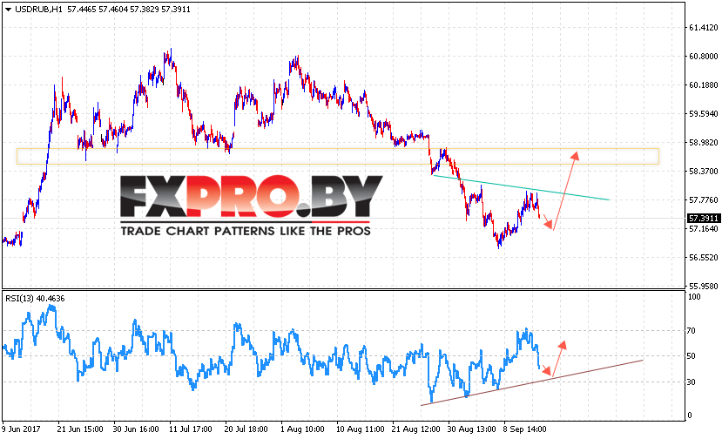Screen dimensions: 722x439
Task: Click the 1 Aug 10:00 time label
Action: click(x=302, y=429)
